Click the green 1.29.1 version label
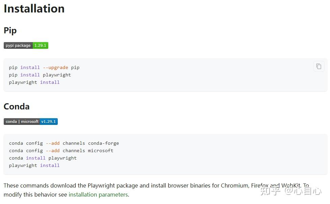Image resolution: width=330 pixels, height=204 pixels. tap(40, 45)
